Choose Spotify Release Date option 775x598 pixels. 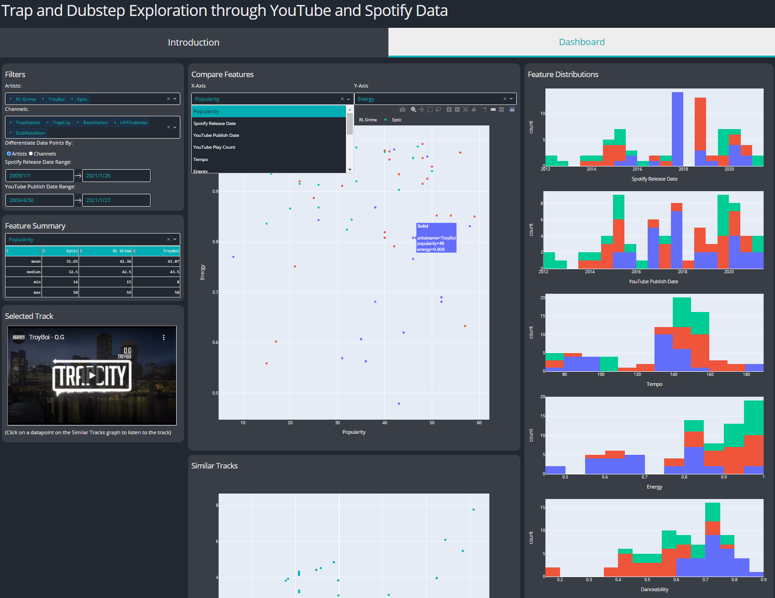[x=269, y=124]
